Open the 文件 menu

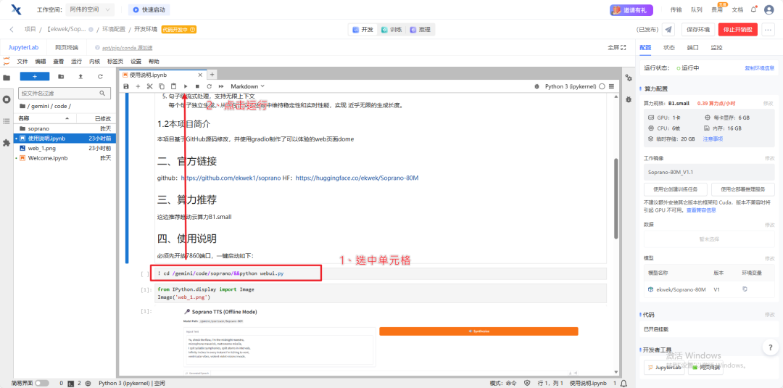(x=22, y=62)
